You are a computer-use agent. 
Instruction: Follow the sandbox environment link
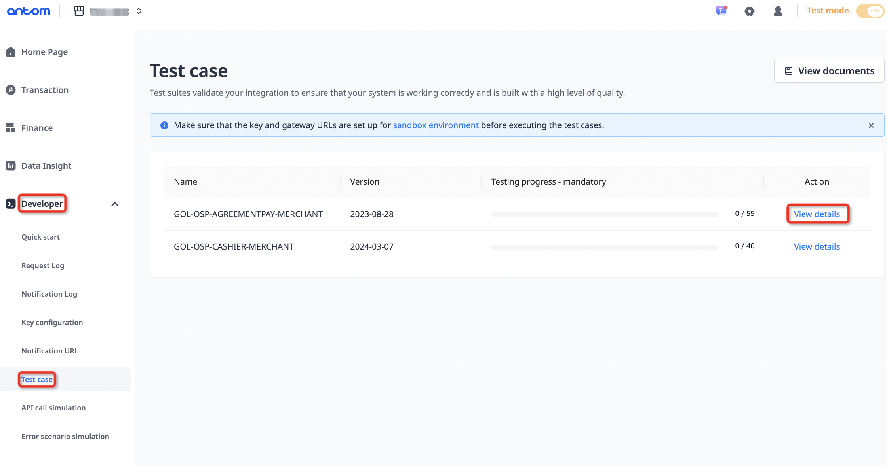(436, 125)
